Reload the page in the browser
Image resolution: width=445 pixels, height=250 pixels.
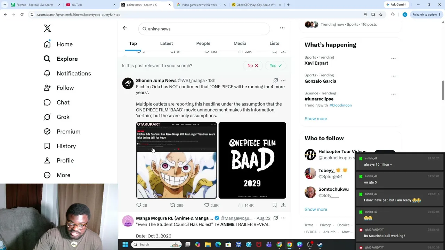tap(22, 15)
